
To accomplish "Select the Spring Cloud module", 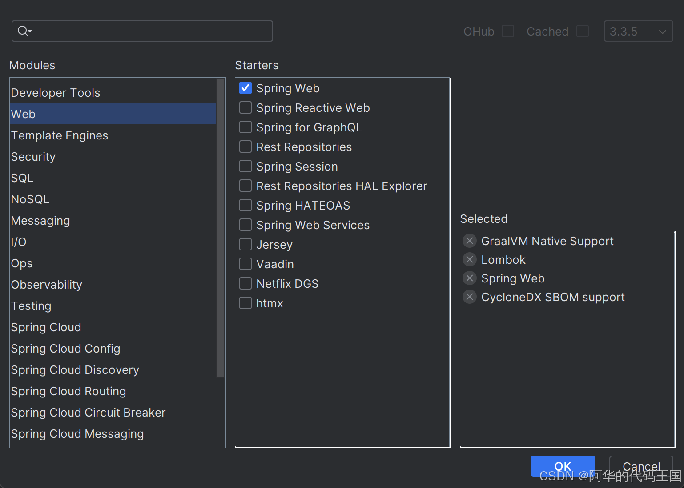I will (x=113, y=327).
